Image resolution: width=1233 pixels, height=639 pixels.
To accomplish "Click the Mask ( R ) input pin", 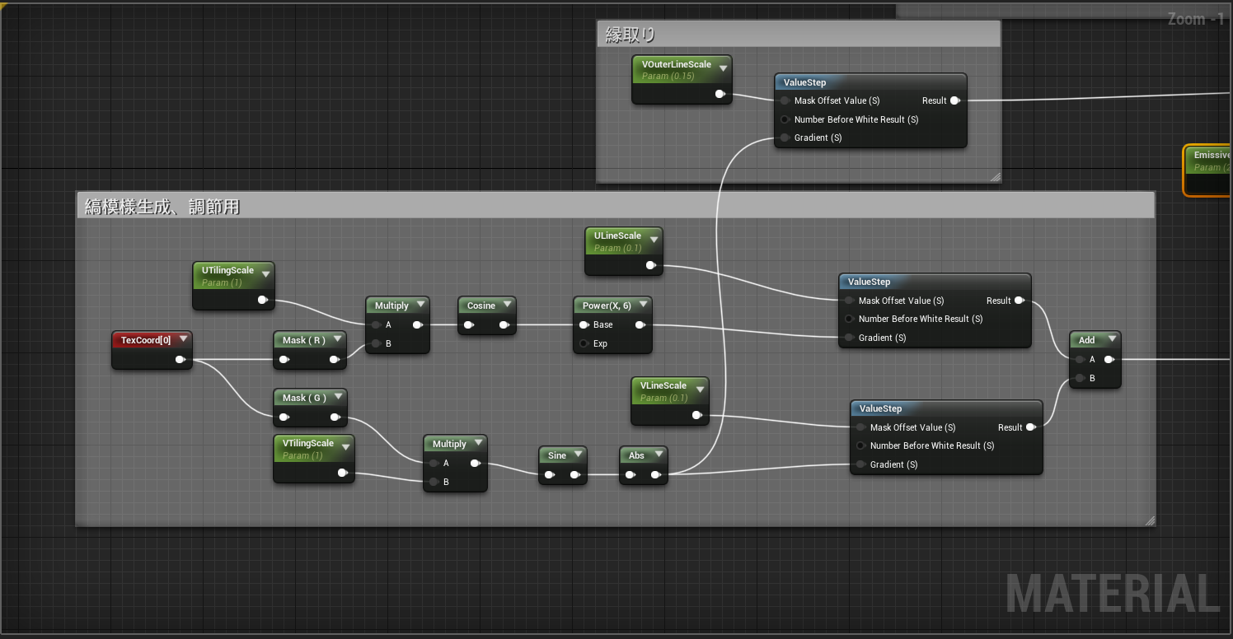I will pos(284,359).
